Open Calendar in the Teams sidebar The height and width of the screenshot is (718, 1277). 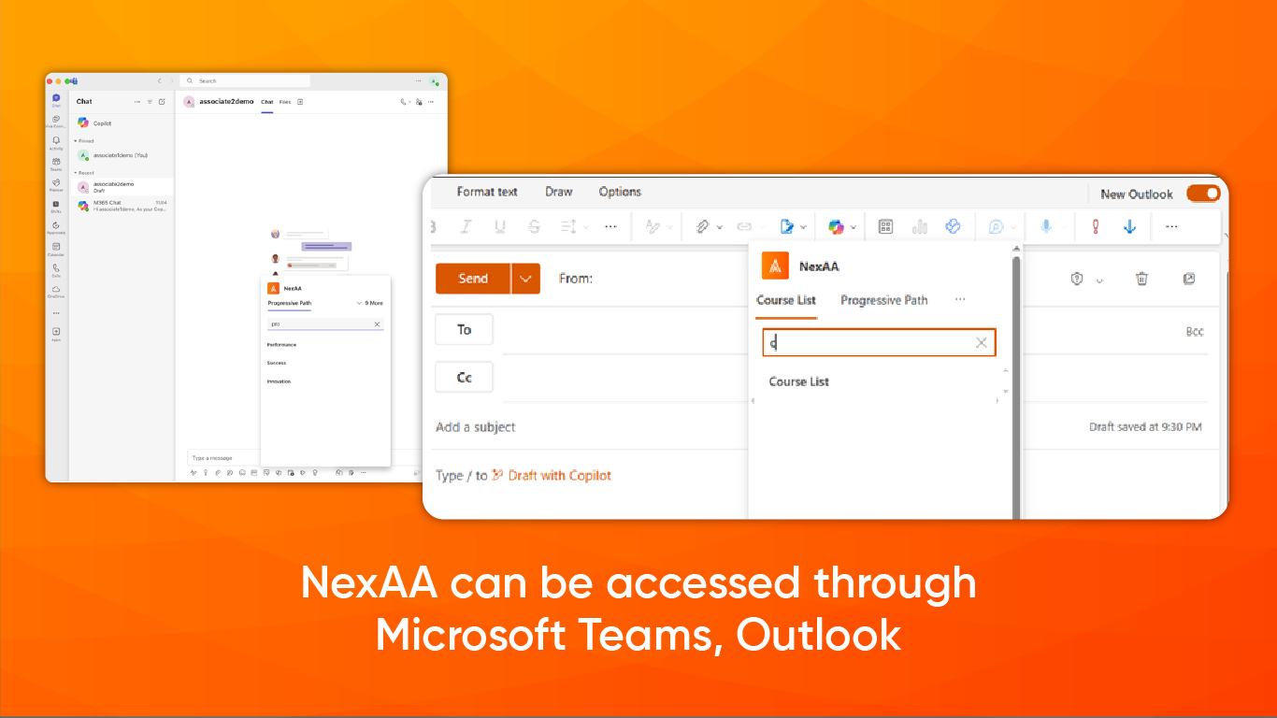pos(56,249)
